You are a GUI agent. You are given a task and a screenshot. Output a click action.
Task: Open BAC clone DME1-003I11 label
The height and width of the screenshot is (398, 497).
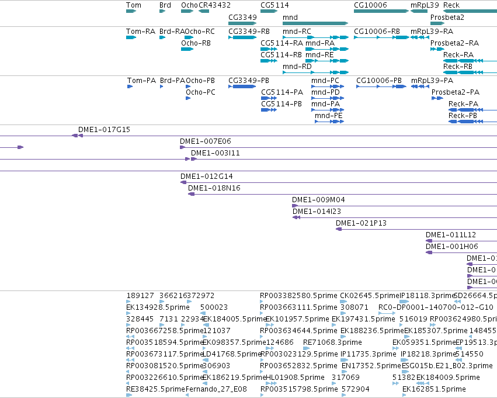click(216, 153)
